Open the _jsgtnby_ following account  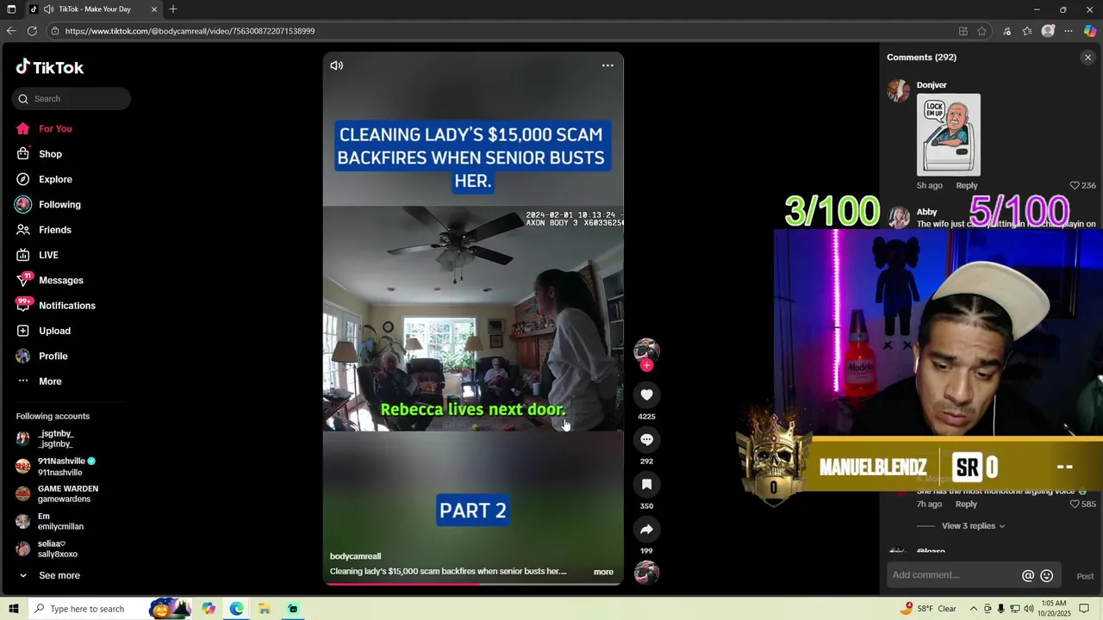pyautogui.click(x=56, y=438)
